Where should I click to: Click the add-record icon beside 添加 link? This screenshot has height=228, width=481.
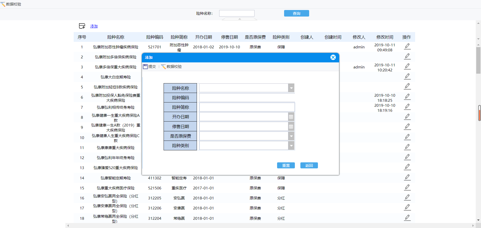82,26
